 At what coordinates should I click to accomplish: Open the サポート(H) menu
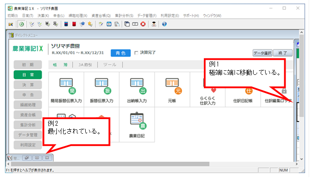click(x=191, y=15)
